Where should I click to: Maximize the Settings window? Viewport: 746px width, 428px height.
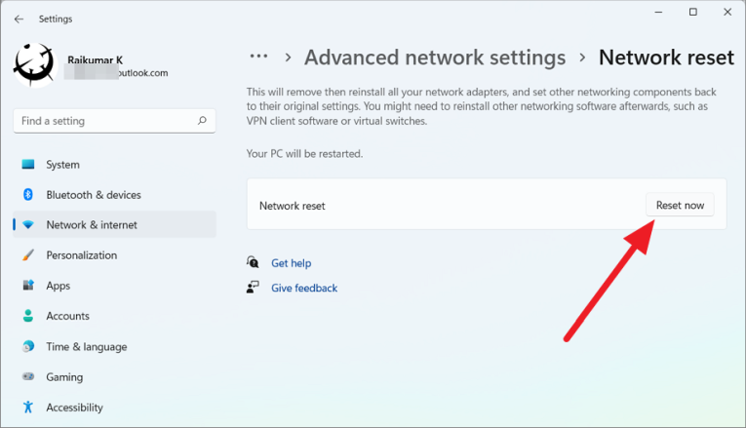pos(692,13)
